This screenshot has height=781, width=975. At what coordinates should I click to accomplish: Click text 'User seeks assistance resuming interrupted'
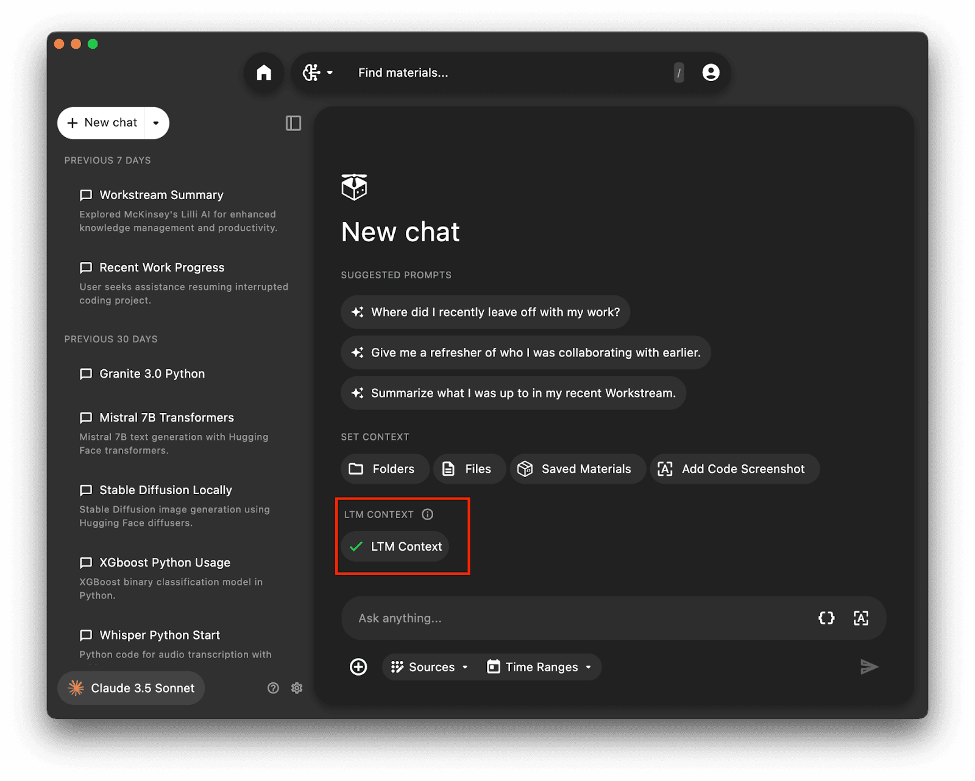[x=183, y=287]
